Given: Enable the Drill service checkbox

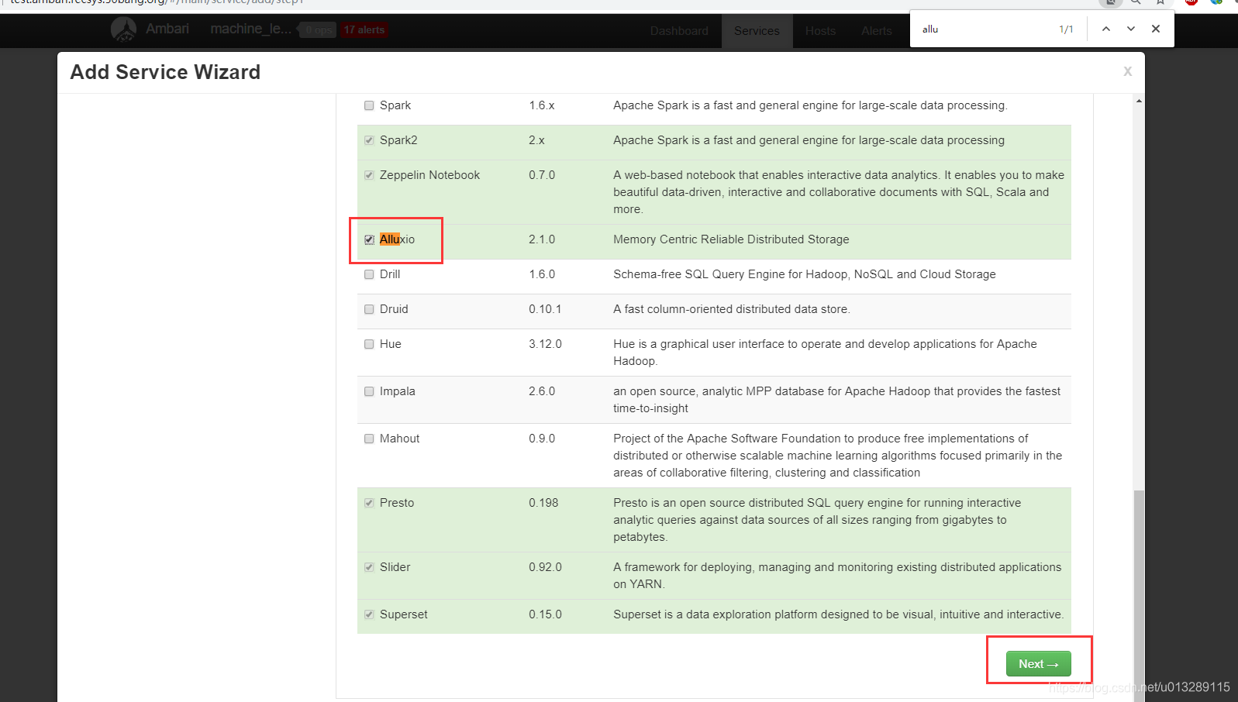Looking at the screenshot, I should (x=369, y=274).
